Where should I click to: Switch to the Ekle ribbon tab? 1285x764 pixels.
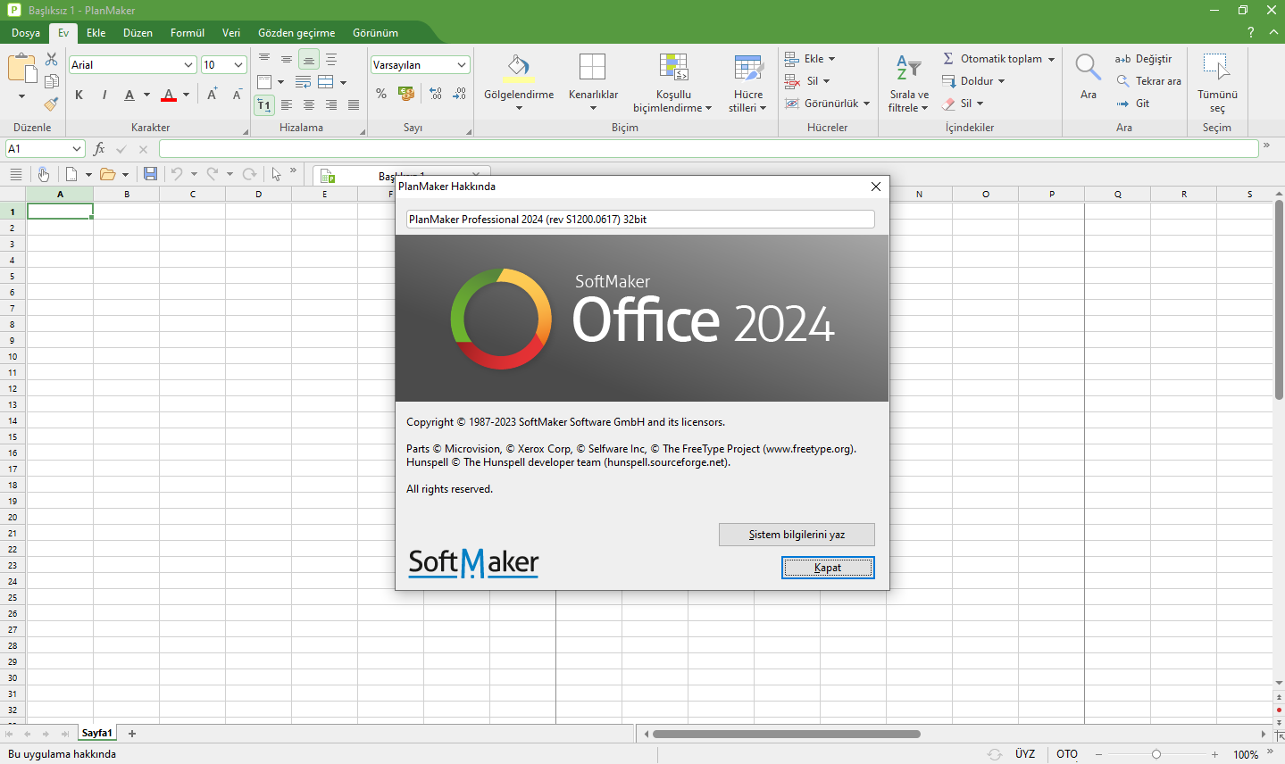tap(96, 33)
